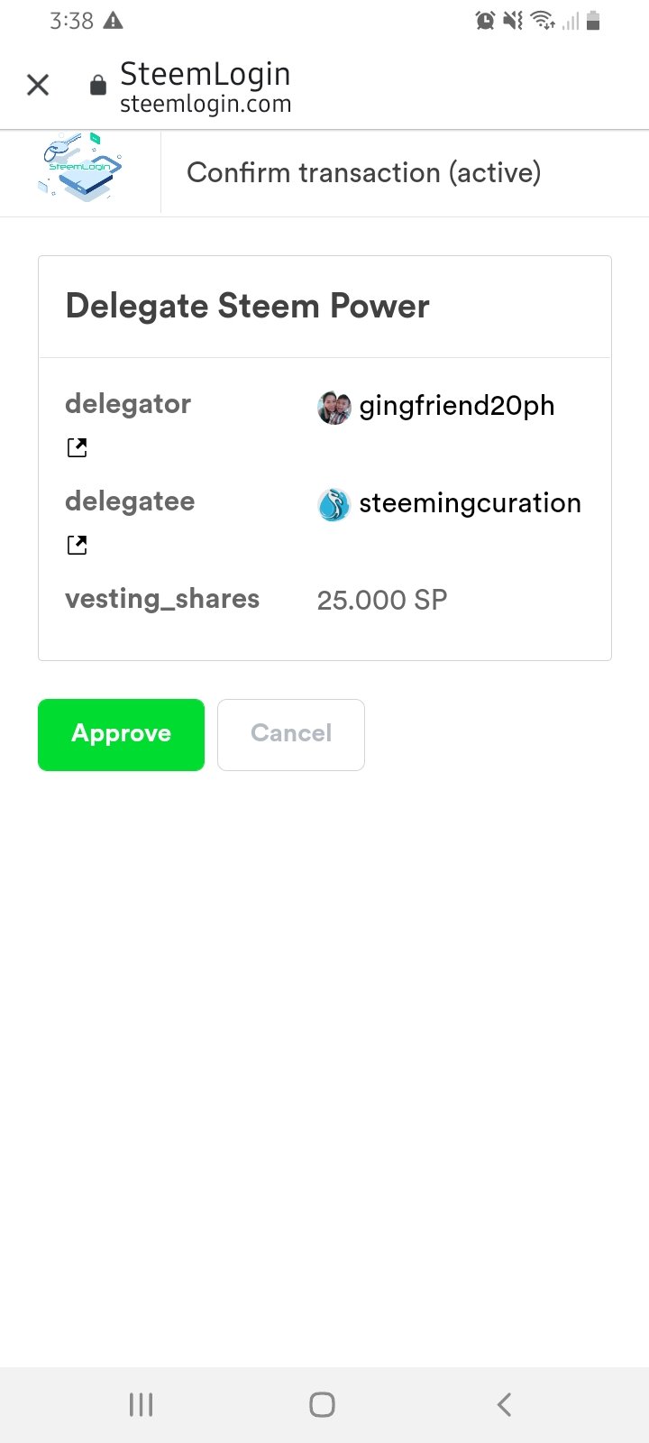Open the gingfriend20ph account name
Viewport: 649px width, 1443px height.
coord(457,406)
